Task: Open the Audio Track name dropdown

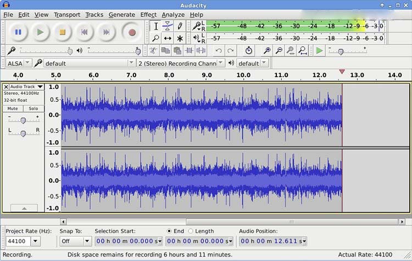Action: coord(26,87)
